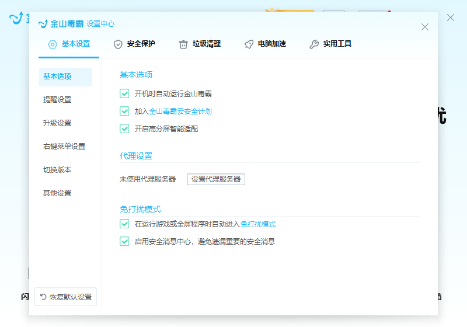Open the 实用工具 tab
Image resolution: width=467 pixels, height=327 pixels.
click(x=330, y=44)
